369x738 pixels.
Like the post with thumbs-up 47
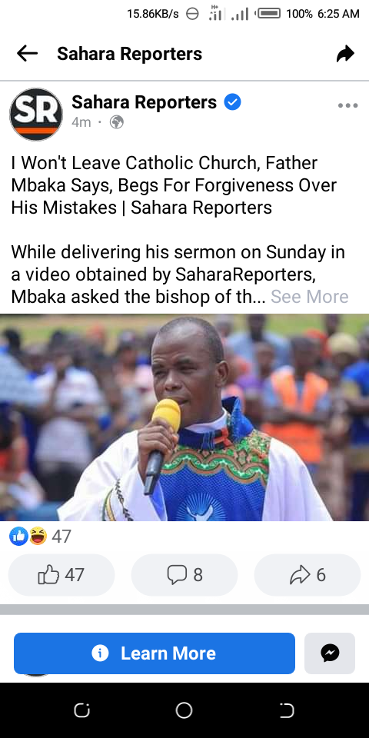[x=61, y=575]
